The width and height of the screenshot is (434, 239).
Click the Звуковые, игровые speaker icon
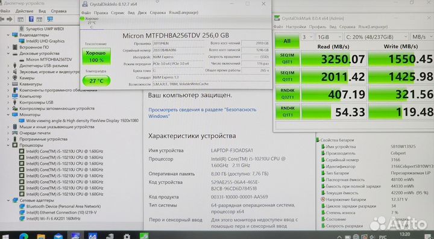pyautogui.click(x=15, y=72)
